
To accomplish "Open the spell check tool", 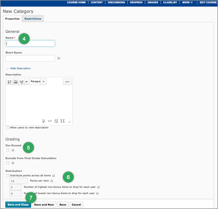I will (44, 121).
